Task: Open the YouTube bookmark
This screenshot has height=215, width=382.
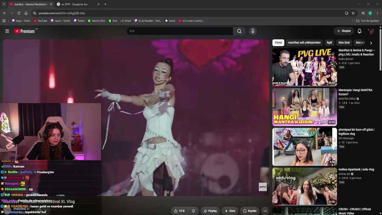Action: pyautogui.click(x=40, y=21)
